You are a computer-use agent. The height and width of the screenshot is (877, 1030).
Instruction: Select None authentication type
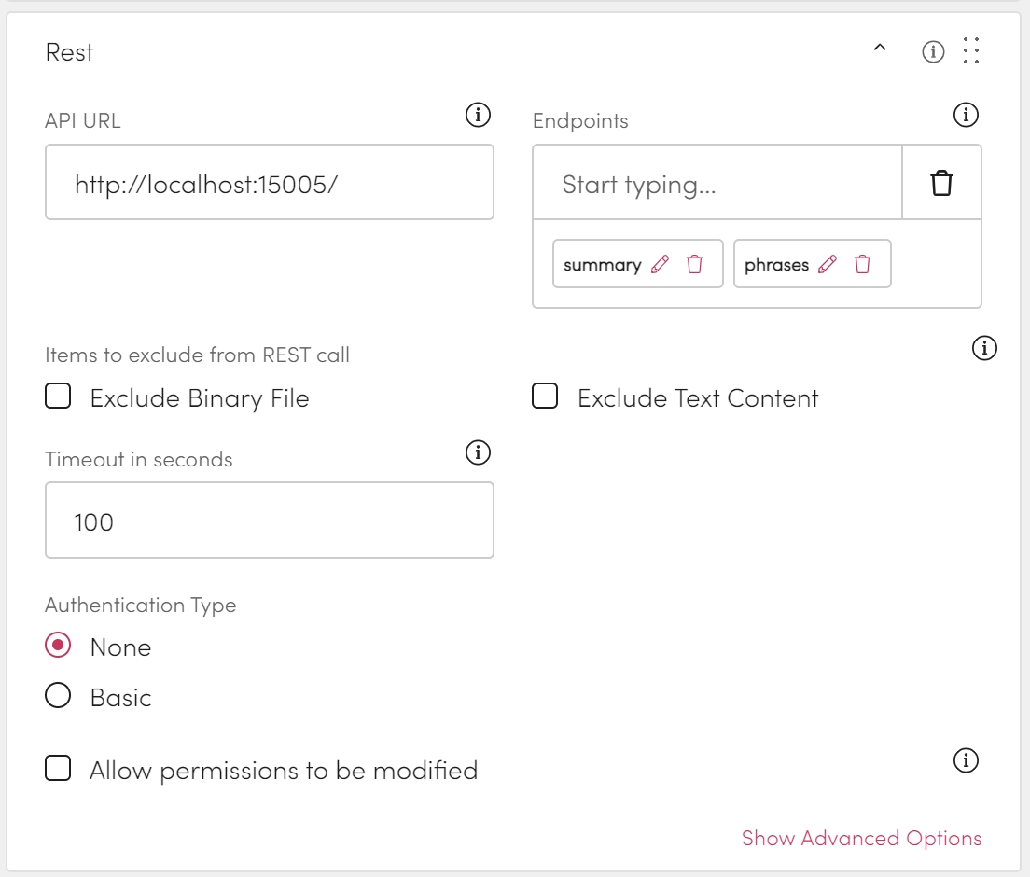point(59,647)
